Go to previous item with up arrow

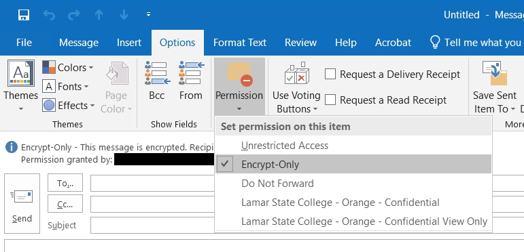[x=99, y=15]
